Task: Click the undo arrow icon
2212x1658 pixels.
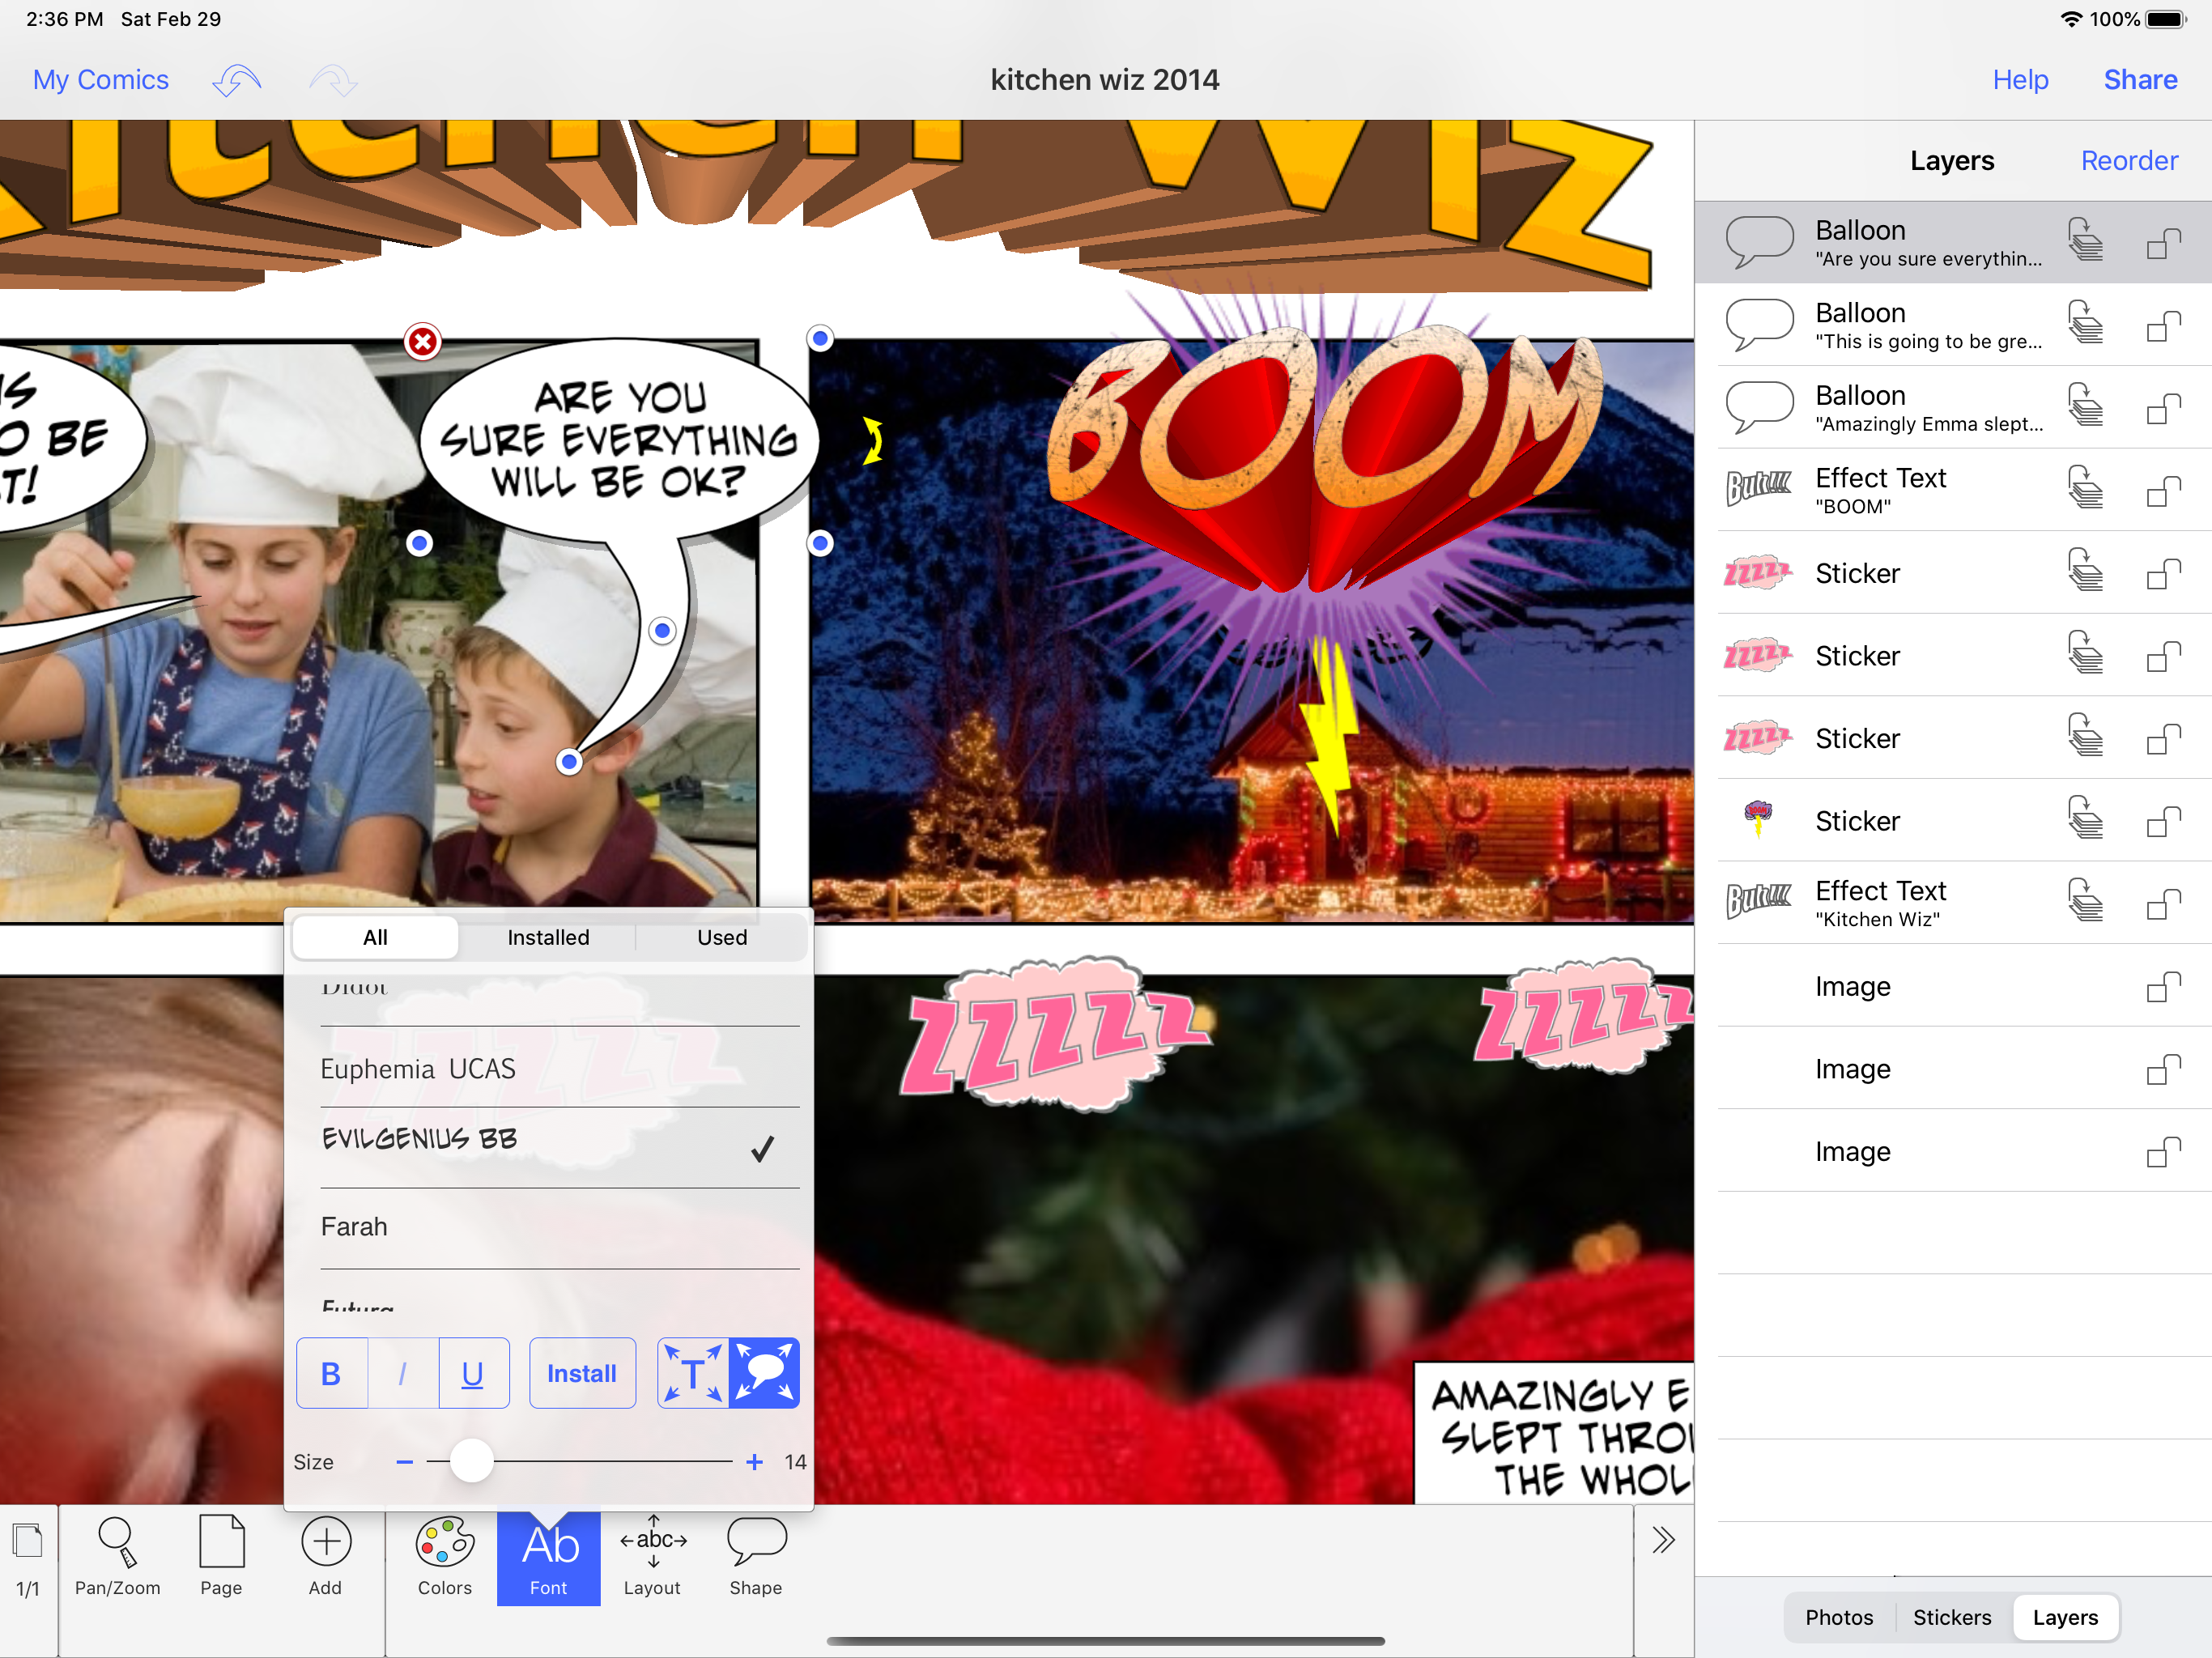Action: click(237, 80)
